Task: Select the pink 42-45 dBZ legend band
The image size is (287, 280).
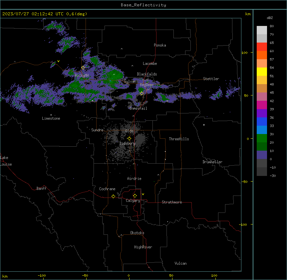Action: click(x=262, y=97)
